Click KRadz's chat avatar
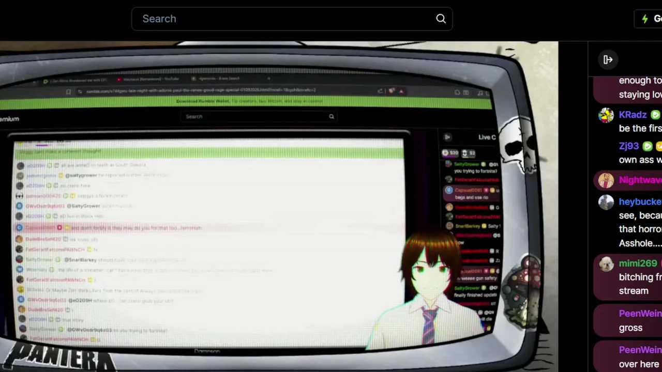The width and height of the screenshot is (662, 372). [606, 115]
